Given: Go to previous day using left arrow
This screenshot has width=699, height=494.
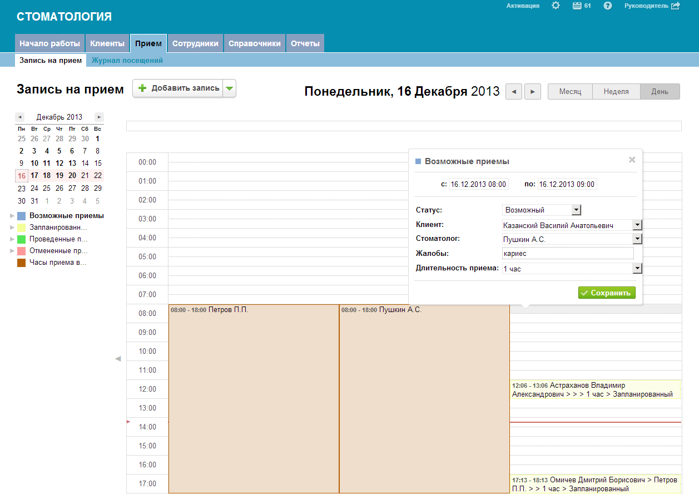Looking at the screenshot, I should tap(514, 92).
